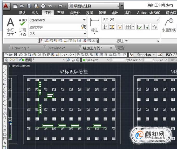Screen dimensions: 177x149
Task: Open dimension style ISO-25 dropdown
Action: coord(158,20)
